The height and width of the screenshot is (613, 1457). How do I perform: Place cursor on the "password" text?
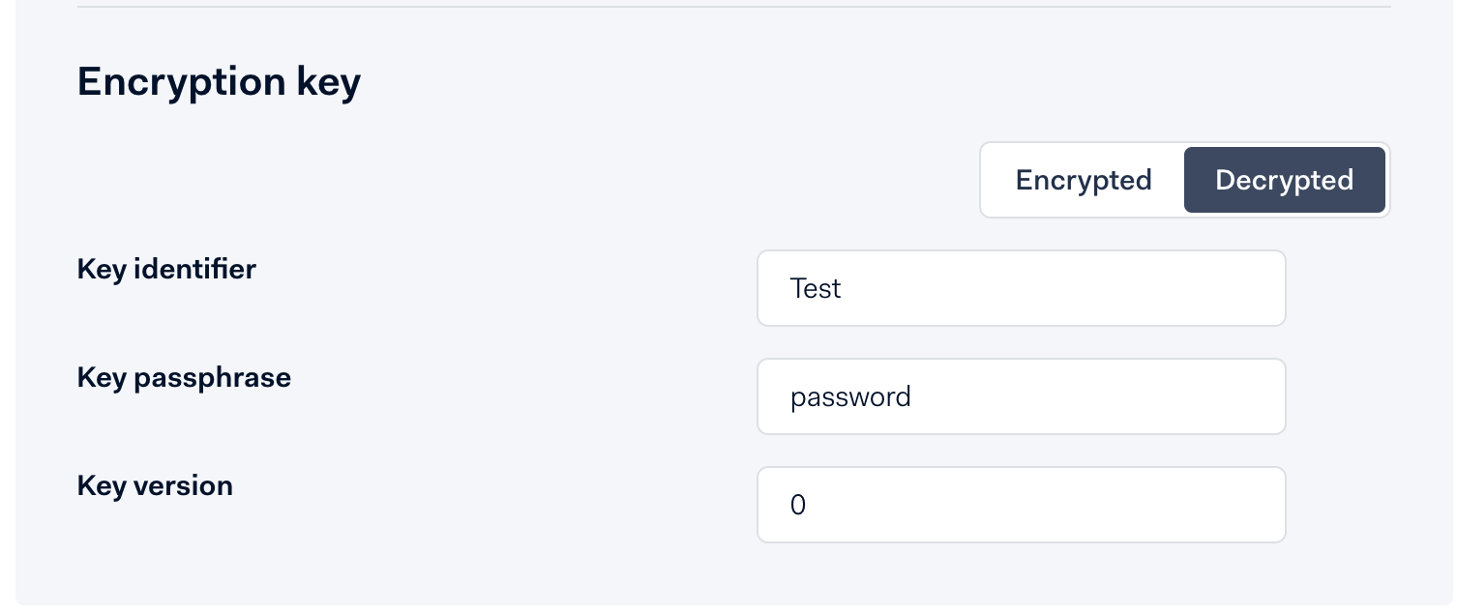tap(850, 397)
